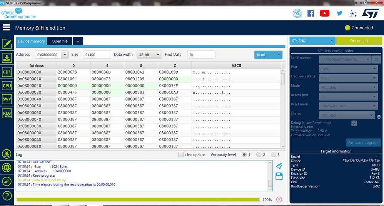Open the Help question mark icon
This screenshot has height=206, width=384.
pyautogui.click(x=7, y=196)
